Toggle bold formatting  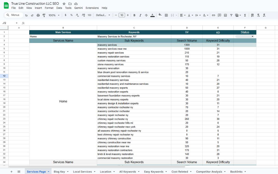click(134, 15)
